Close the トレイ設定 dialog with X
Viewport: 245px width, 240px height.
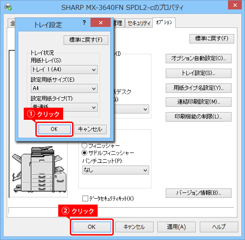101,23
